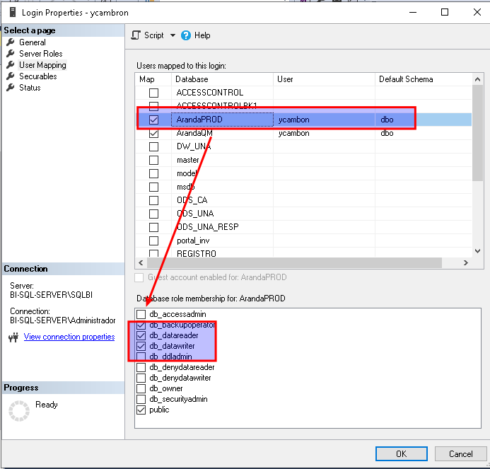The height and width of the screenshot is (469, 490).
Task: Click the Script toolbar icon
Action: pos(136,35)
